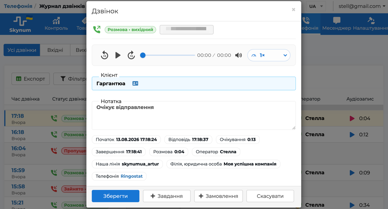This screenshot has width=388, height=209.
Task: Select the 15:59 call row time
Action: pyautogui.click(x=18, y=170)
